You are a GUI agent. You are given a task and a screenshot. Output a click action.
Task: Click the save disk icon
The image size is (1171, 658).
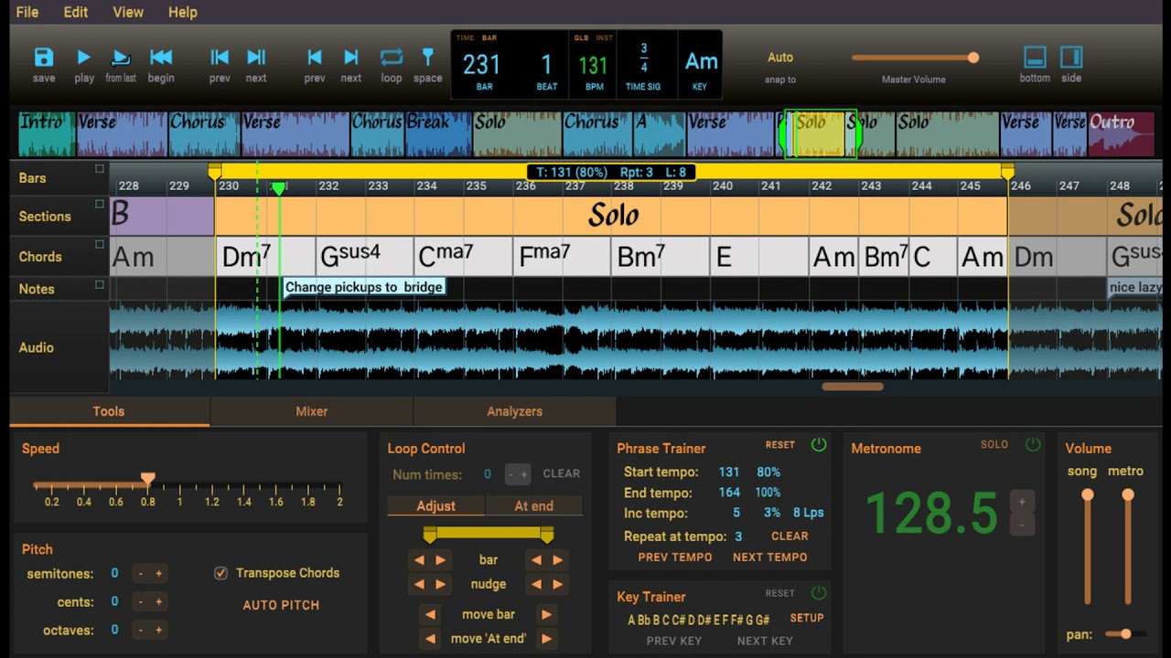(x=44, y=58)
